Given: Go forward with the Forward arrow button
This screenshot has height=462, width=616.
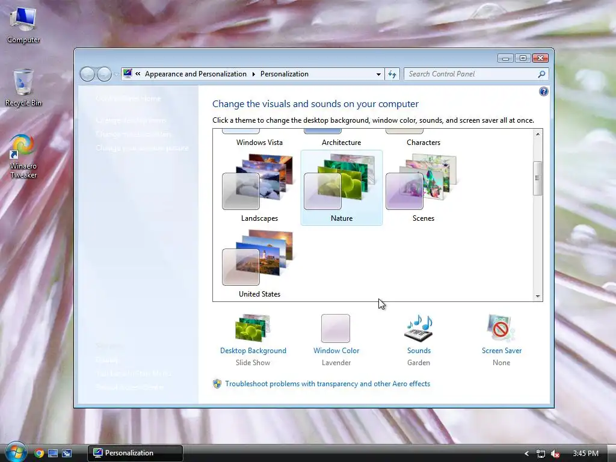Looking at the screenshot, I should (104, 74).
